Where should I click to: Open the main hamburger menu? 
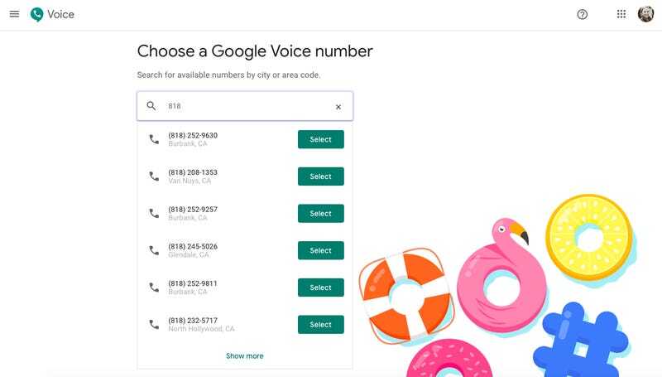pos(14,14)
